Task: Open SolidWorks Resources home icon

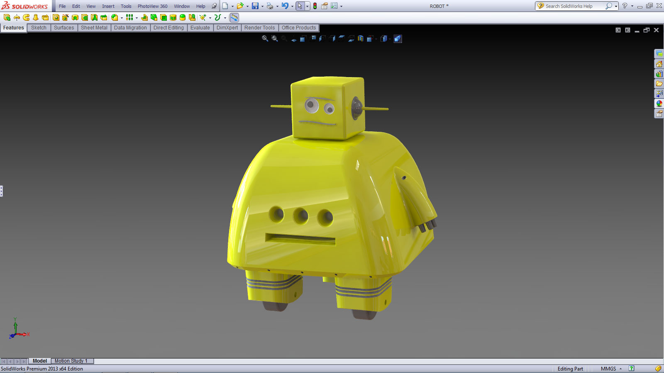Action: coord(659,64)
